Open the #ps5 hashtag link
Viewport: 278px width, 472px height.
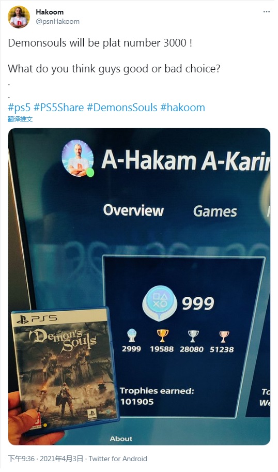coord(19,108)
